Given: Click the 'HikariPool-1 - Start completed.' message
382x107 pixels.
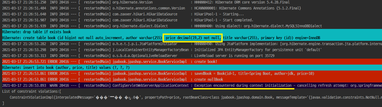Looking at the screenshot, I should pos(223,20).
